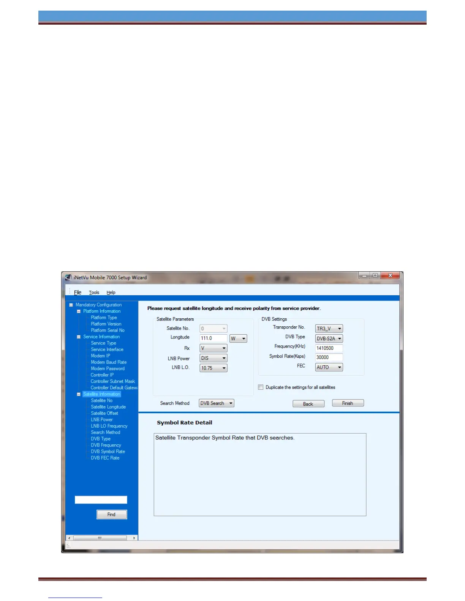Image resolution: width=465 pixels, height=601 pixels.
Task: Select DVB FEC Rate tree item
Action: [x=105, y=458]
